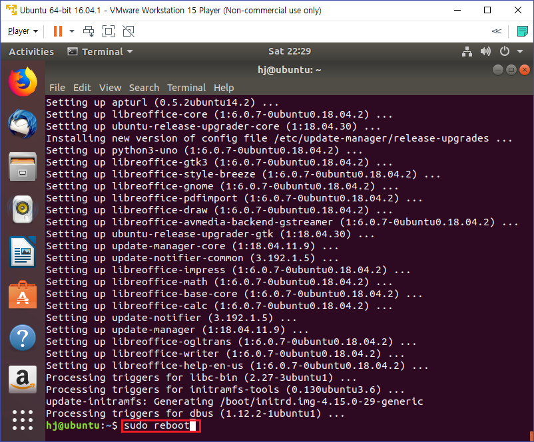Image resolution: width=534 pixels, height=442 pixels.
Task: Open the Help menu in Terminal
Action: 224,88
